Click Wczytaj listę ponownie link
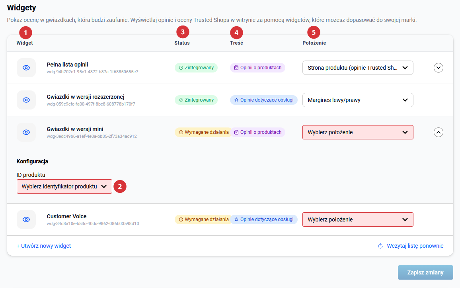The height and width of the screenshot is (288, 460). [x=415, y=246]
